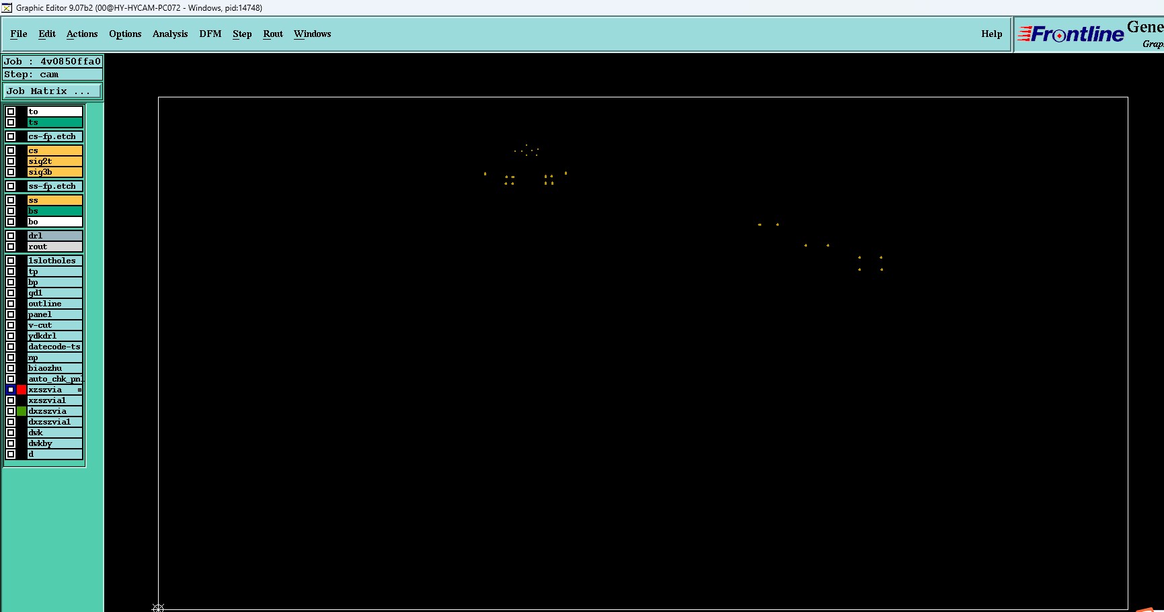Open the Rout menu
Image resolution: width=1164 pixels, height=612 pixels.
click(273, 34)
